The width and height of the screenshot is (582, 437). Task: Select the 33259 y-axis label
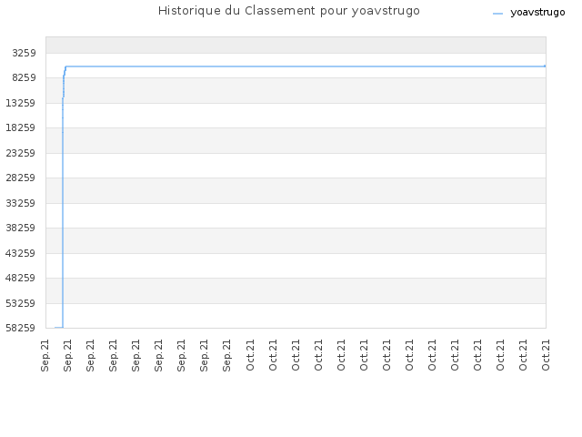(21, 203)
